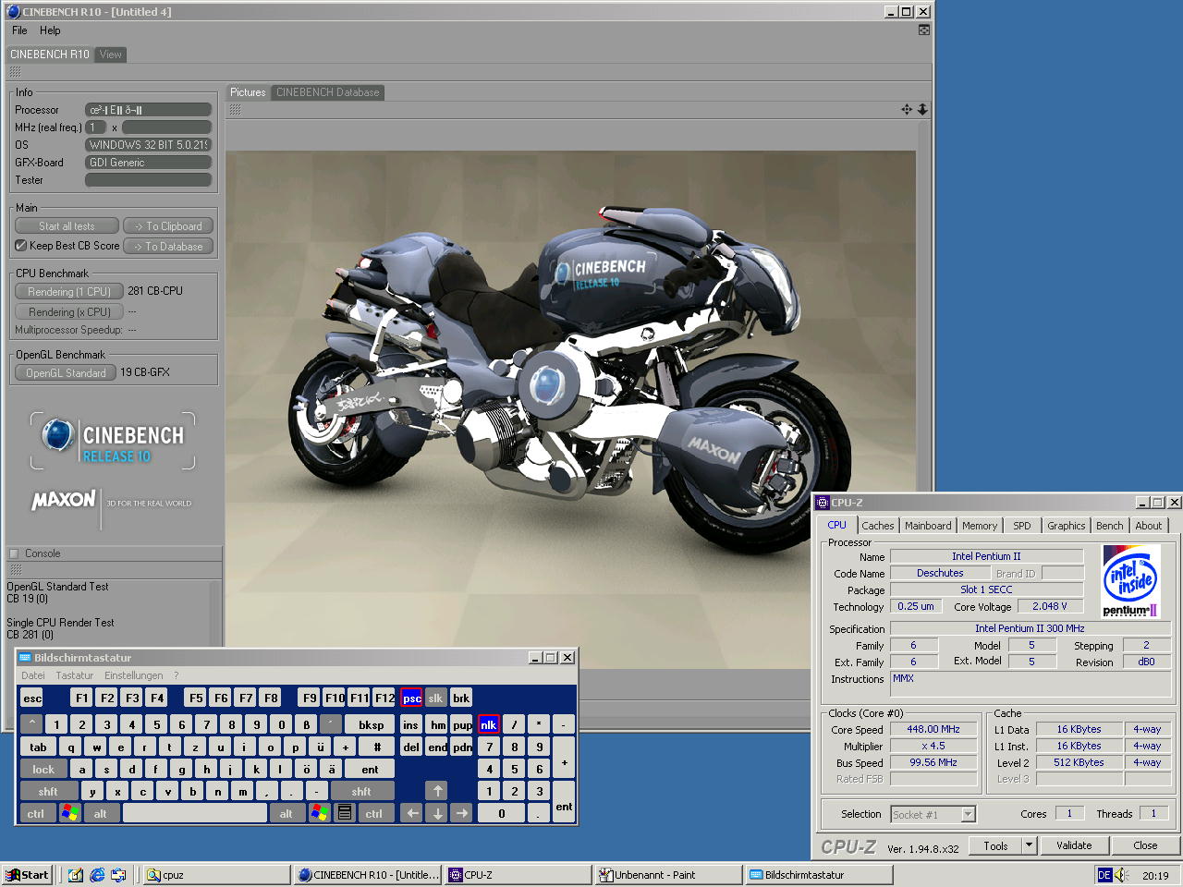The height and width of the screenshot is (887, 1183).
Task: Click the pan/move picture icon
Action: [x=907, y=110]
